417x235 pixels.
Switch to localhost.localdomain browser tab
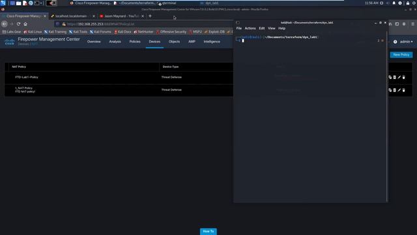[x=71, y=16]
